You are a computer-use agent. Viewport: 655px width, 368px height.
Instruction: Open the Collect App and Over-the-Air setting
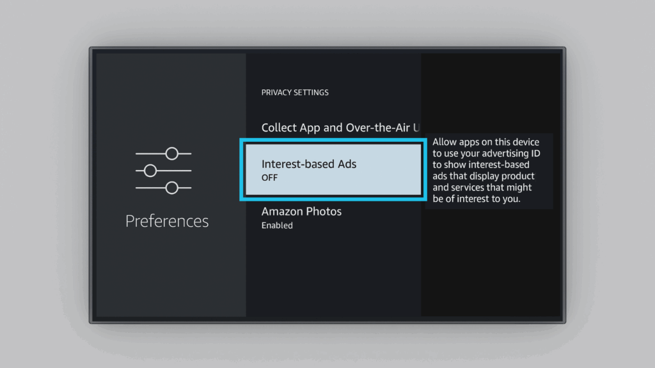click(340, 128)
